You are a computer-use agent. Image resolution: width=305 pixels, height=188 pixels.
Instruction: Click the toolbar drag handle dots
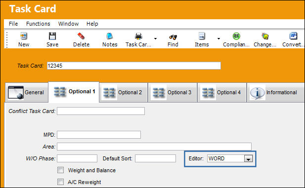point(7,39)
